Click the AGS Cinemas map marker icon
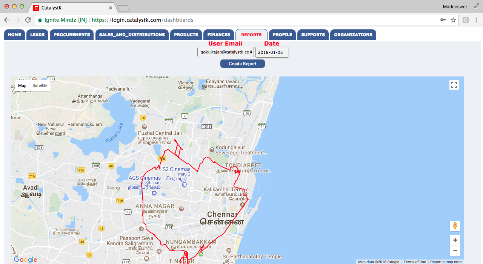 pos(154,193)
